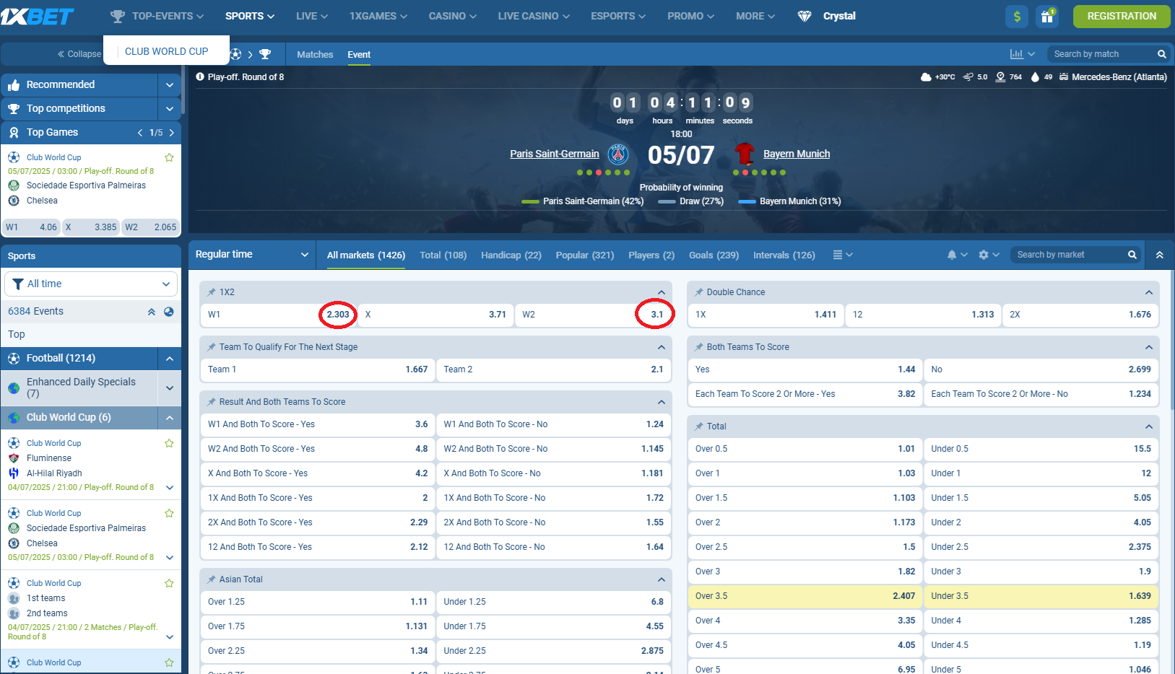Screen dimensions: 1175x674
Task: Click the globe icon beside 6384 Events
Action: pos(168,312)
